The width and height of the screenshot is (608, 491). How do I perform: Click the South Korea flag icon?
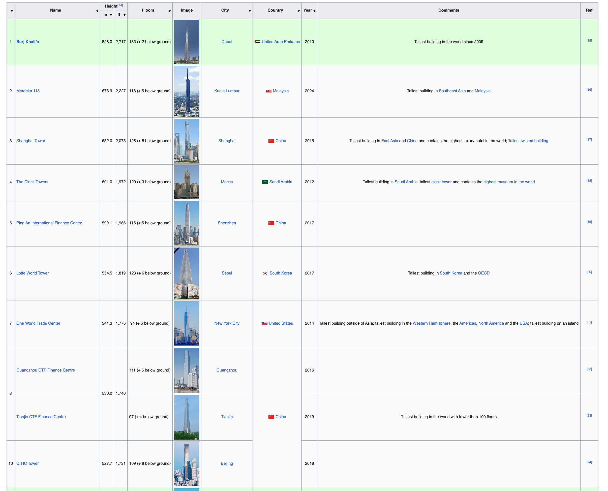265,273
